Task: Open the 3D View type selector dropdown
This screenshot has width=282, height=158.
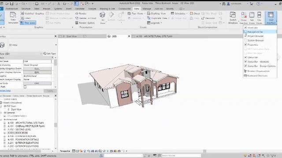Action: click(56, 45)
